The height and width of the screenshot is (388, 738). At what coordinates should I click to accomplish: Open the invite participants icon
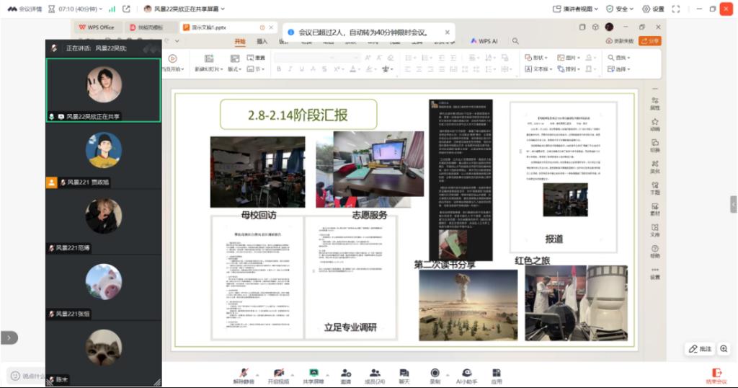(x=346, y=373)
